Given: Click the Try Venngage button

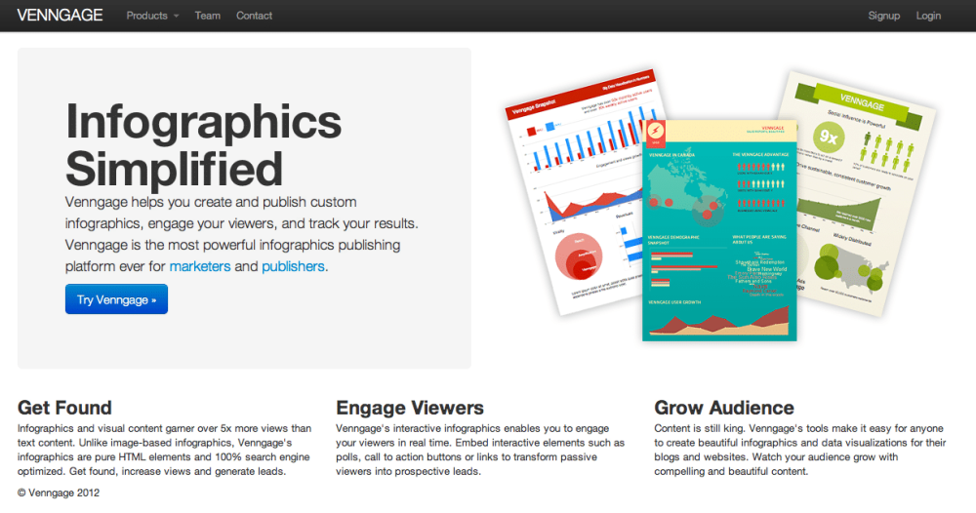Looking at the screenshot, I should 116,299.
